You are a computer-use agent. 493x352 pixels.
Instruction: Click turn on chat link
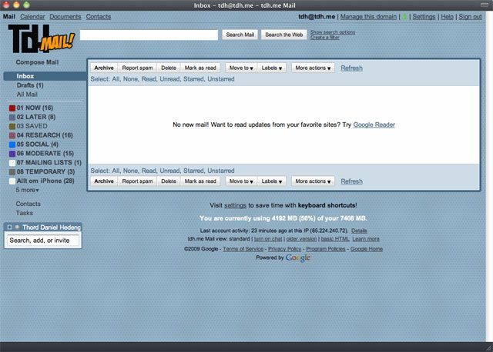pos(268,239)
